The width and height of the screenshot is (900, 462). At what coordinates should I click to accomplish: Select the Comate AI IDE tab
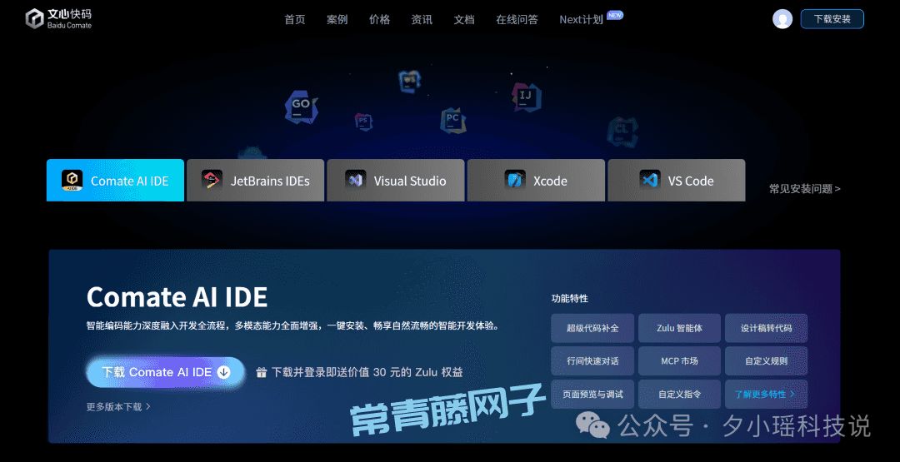(115, 180)
